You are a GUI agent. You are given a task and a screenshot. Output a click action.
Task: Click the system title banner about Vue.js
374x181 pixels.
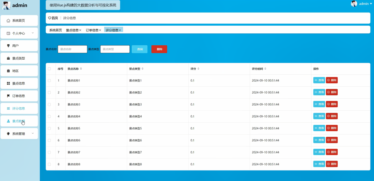[83, 5]
